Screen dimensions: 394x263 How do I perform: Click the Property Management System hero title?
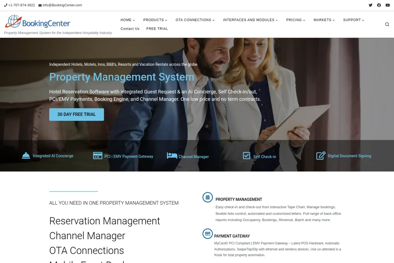click(x=122, y=77)
